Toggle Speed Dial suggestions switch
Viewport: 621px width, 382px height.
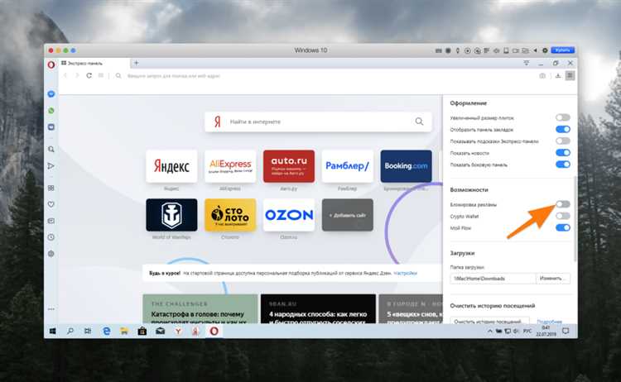point(563,141)
